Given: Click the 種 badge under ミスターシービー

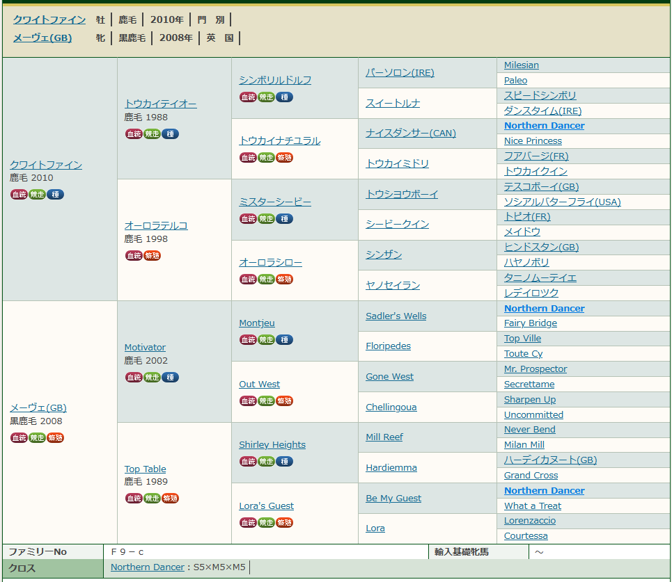Looking at the screenshot, I should 284,219.
